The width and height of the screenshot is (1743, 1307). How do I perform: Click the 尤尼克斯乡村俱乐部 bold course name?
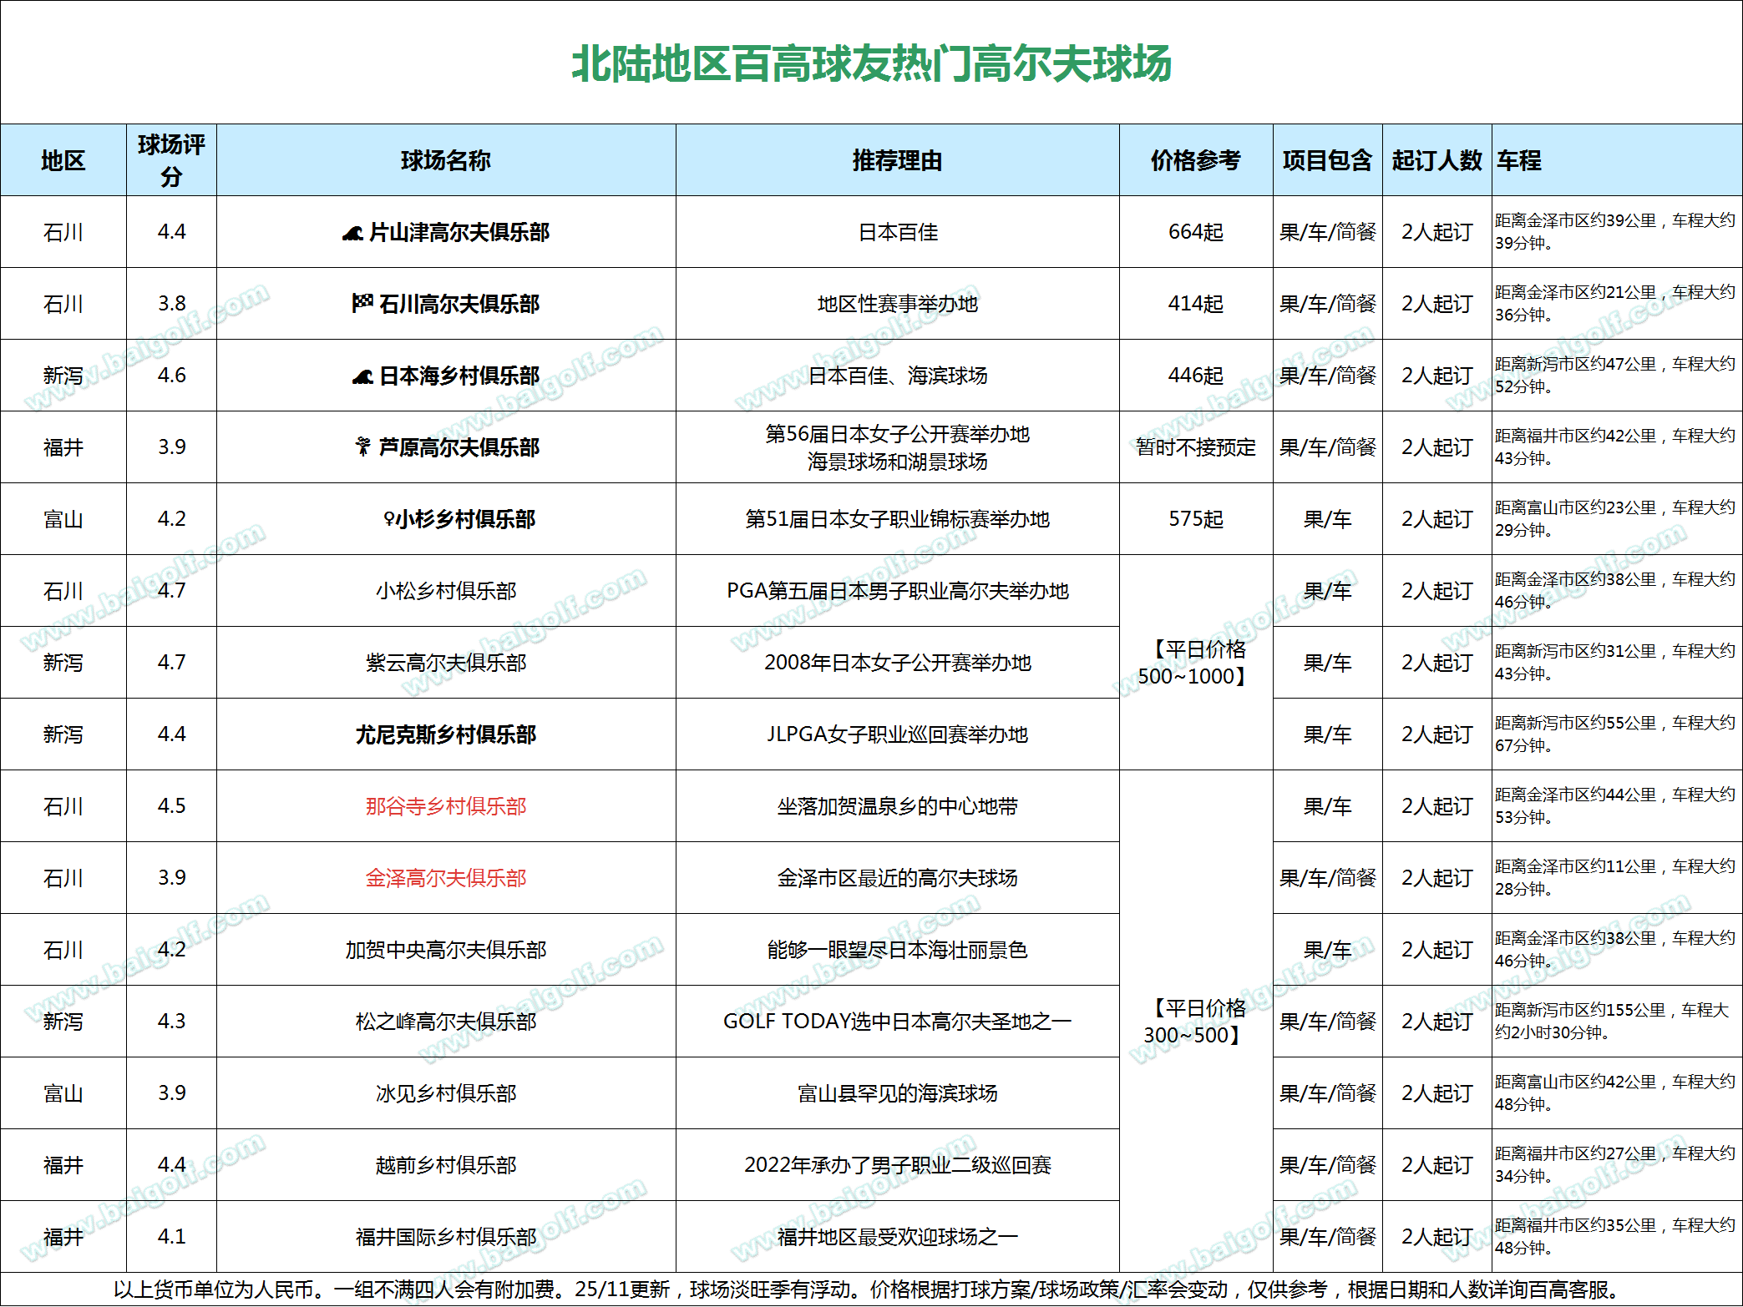446,734
